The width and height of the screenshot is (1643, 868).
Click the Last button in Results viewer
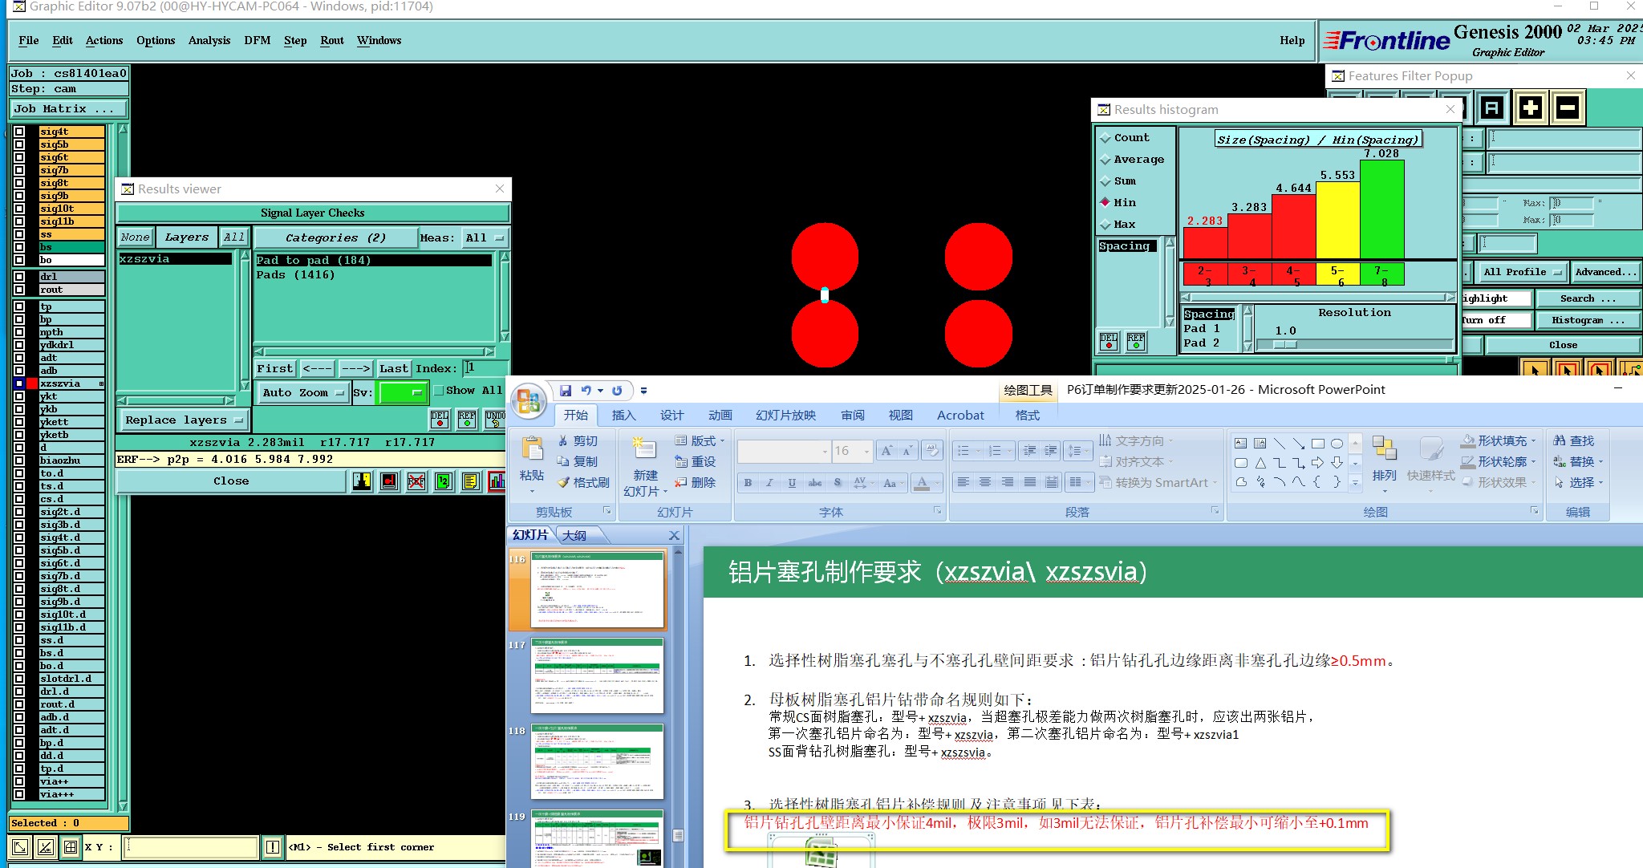[x=393, y=368]
